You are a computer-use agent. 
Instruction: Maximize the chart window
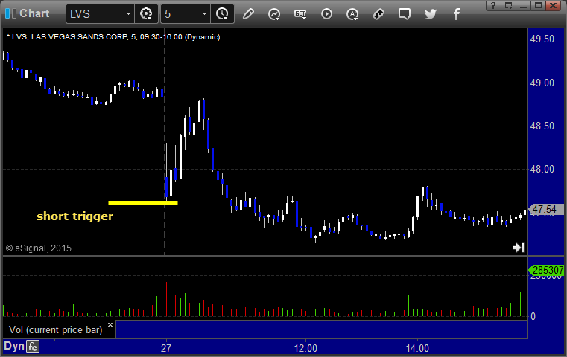click(538, 5)
